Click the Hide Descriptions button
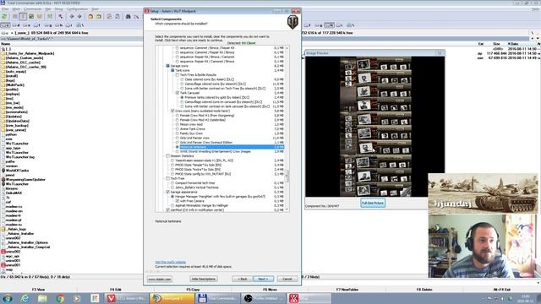 [x=204, y=279]
